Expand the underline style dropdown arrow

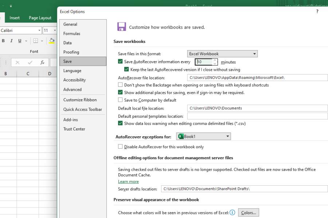(26, 41)
